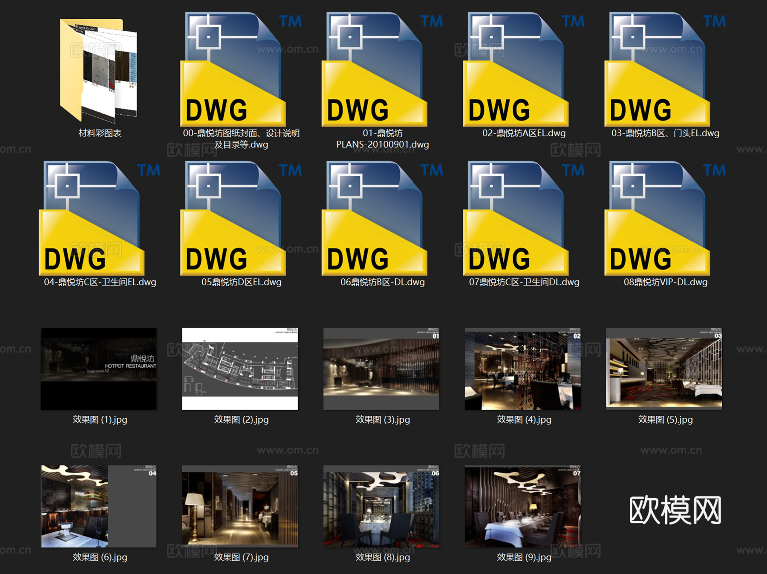Select the 效果图 (2).jpg floor plan thumbnail

coord(240,369)
